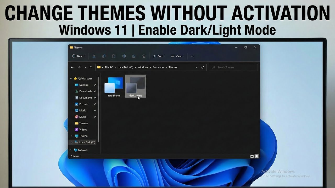Image resolution: width=335 pixels, height=188 pixels.
Task: Click the Share icon in toolbar
Action: click(134, 56)
